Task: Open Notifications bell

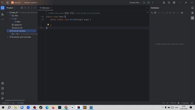Action: click(192, 8)
